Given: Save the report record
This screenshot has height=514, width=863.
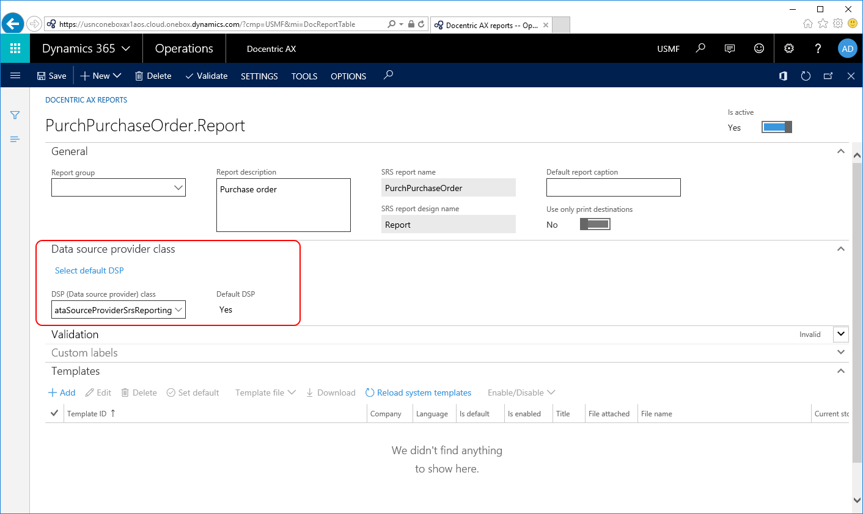Looking at the screenshot, I should point(52,76).
